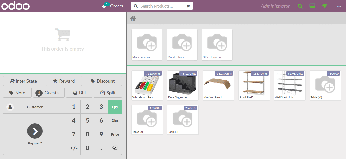Click the Split order icon
This screenshot has height=159, width=346.
108,93
